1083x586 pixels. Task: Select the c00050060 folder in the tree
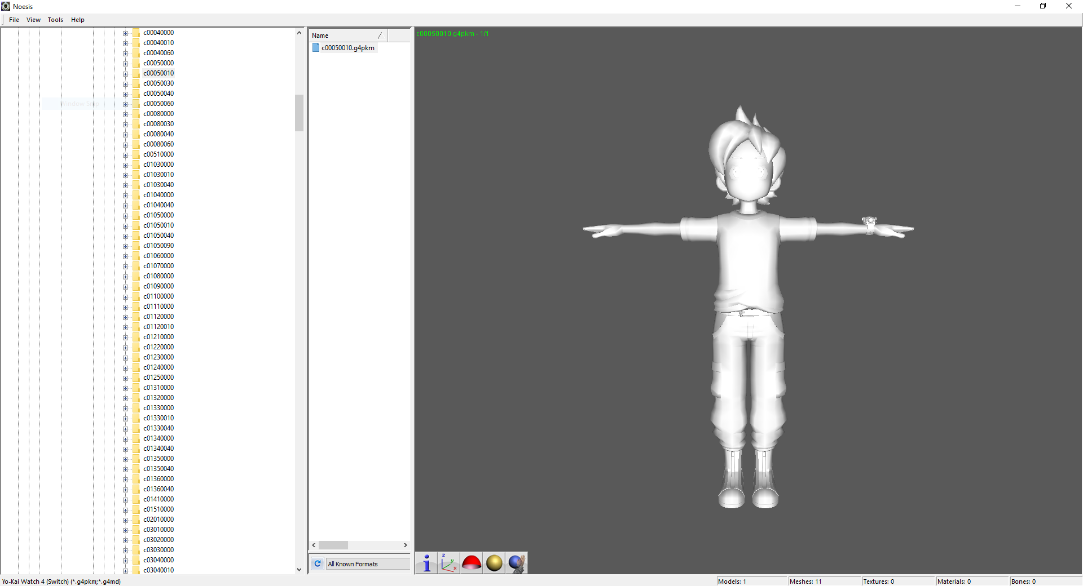point(159,104)
